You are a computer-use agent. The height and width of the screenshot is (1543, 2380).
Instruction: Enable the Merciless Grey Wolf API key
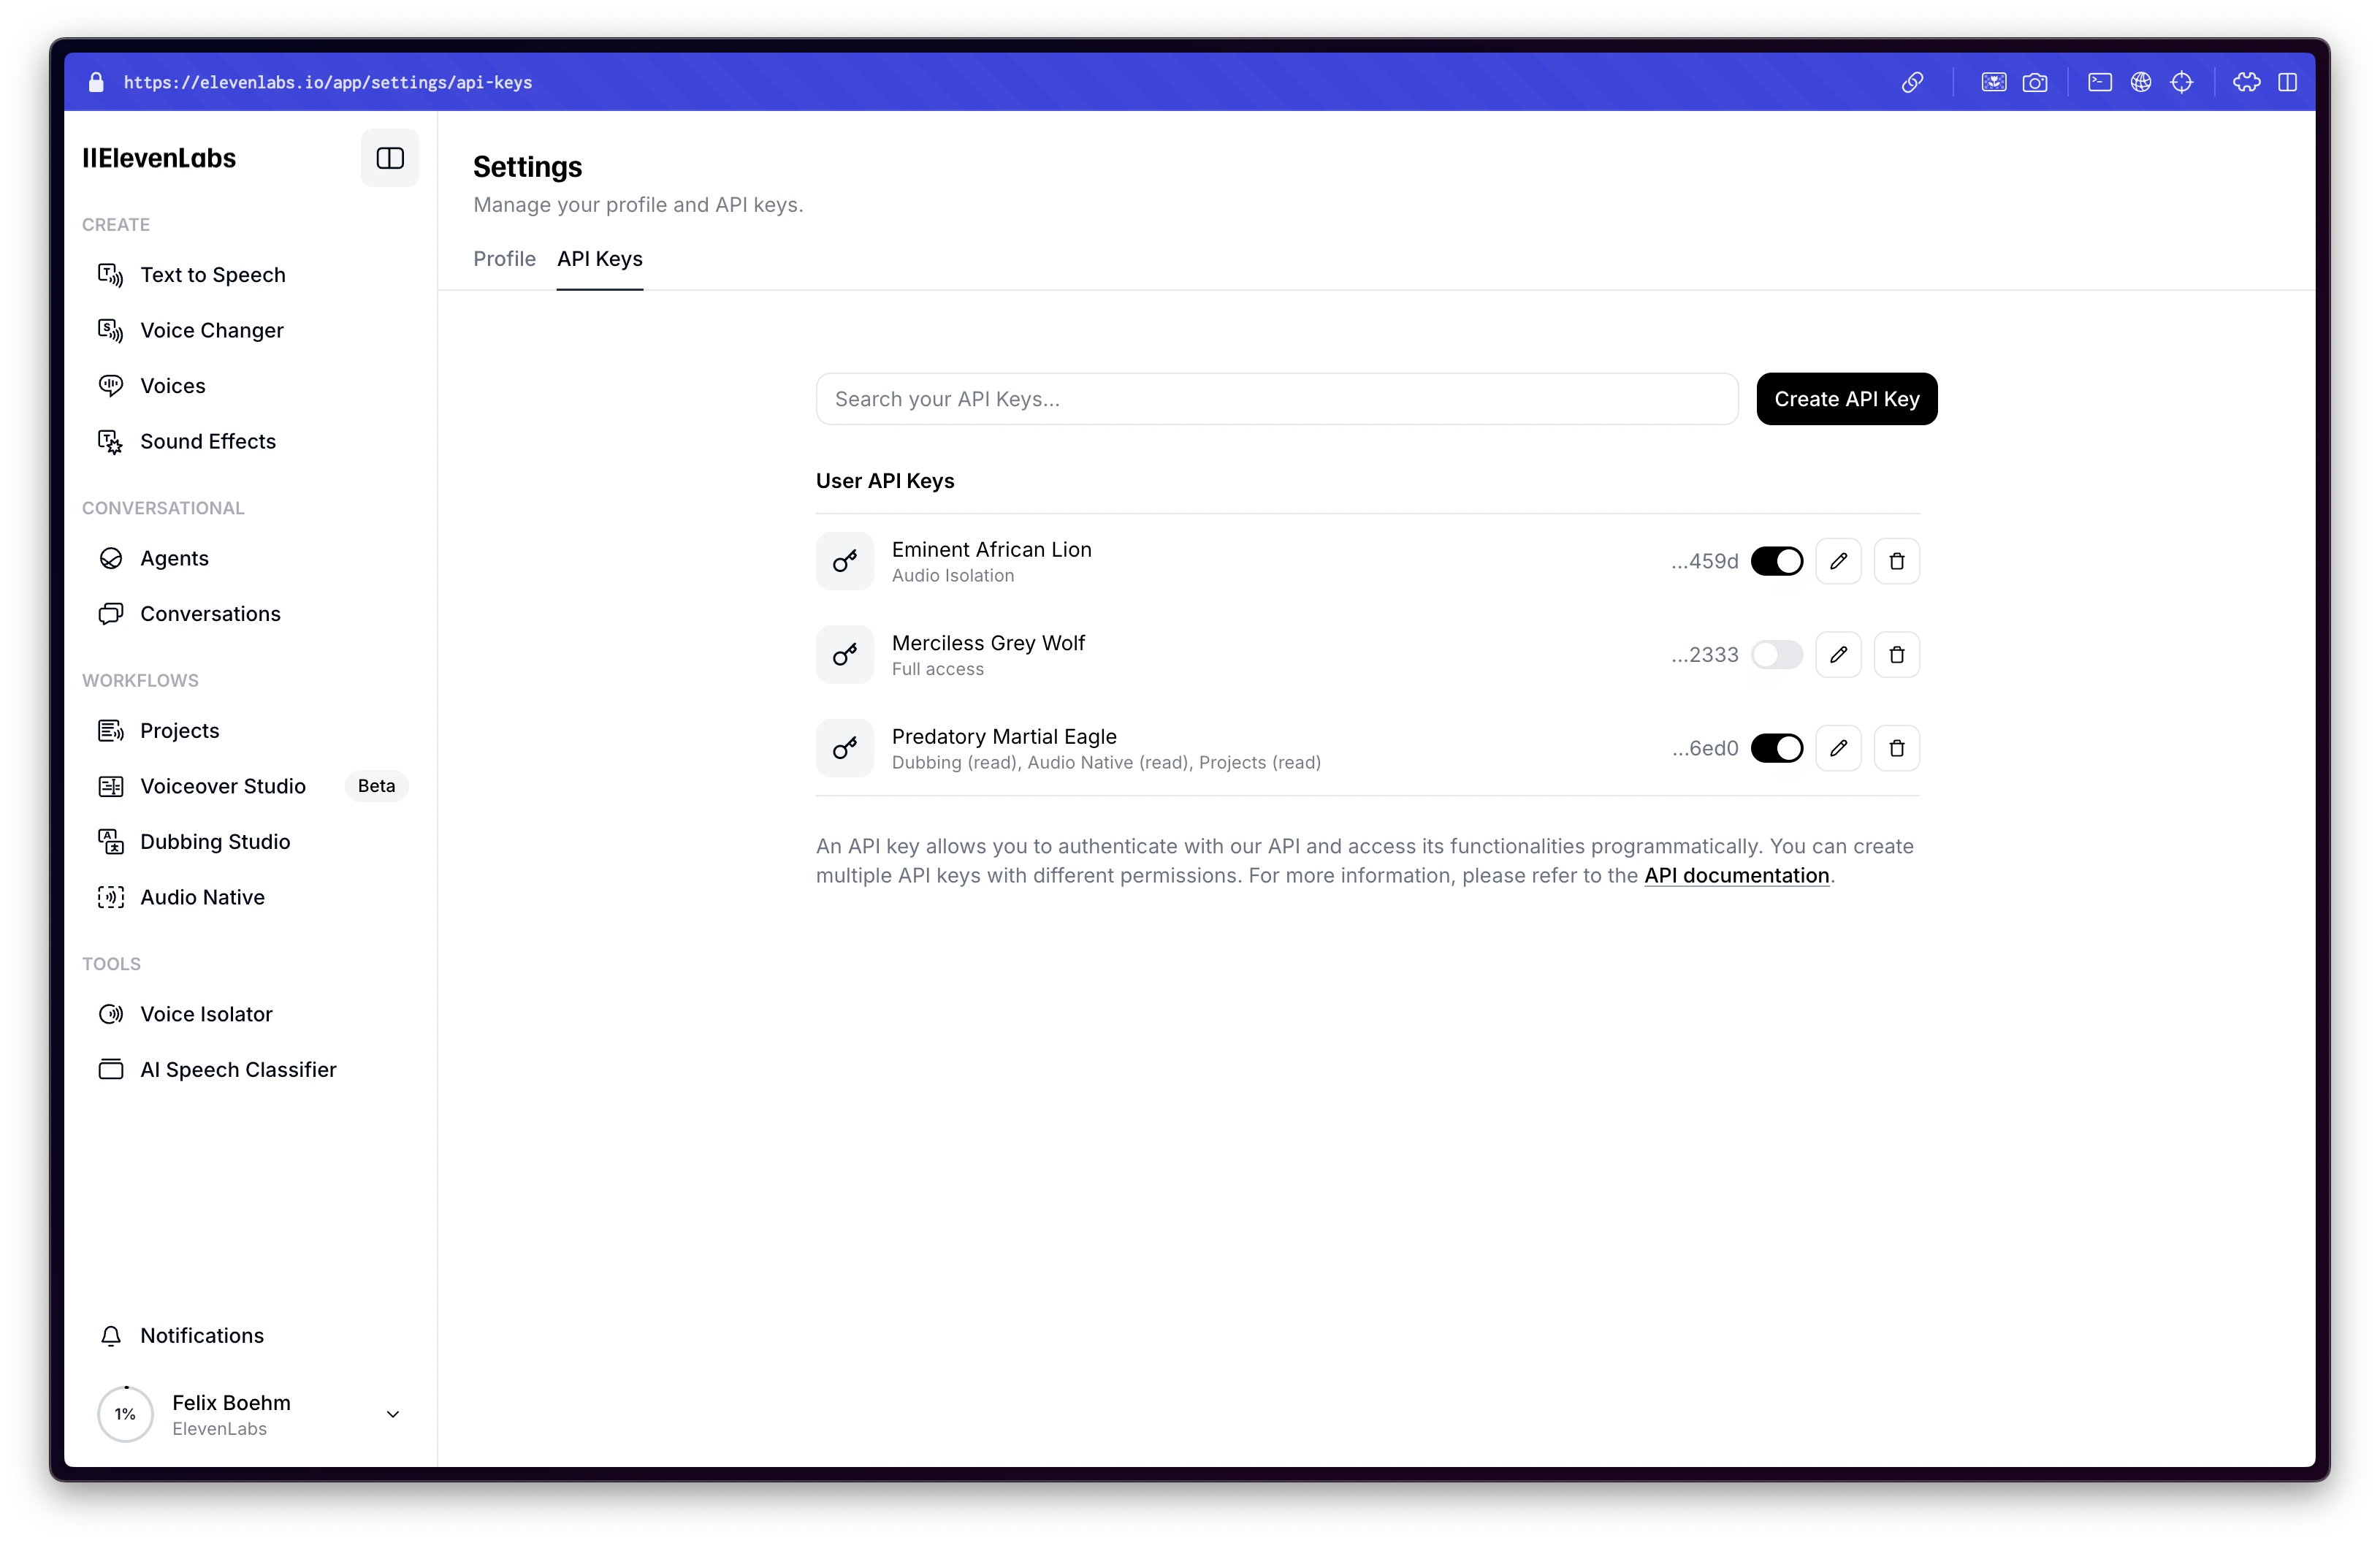pos(1777,655)
